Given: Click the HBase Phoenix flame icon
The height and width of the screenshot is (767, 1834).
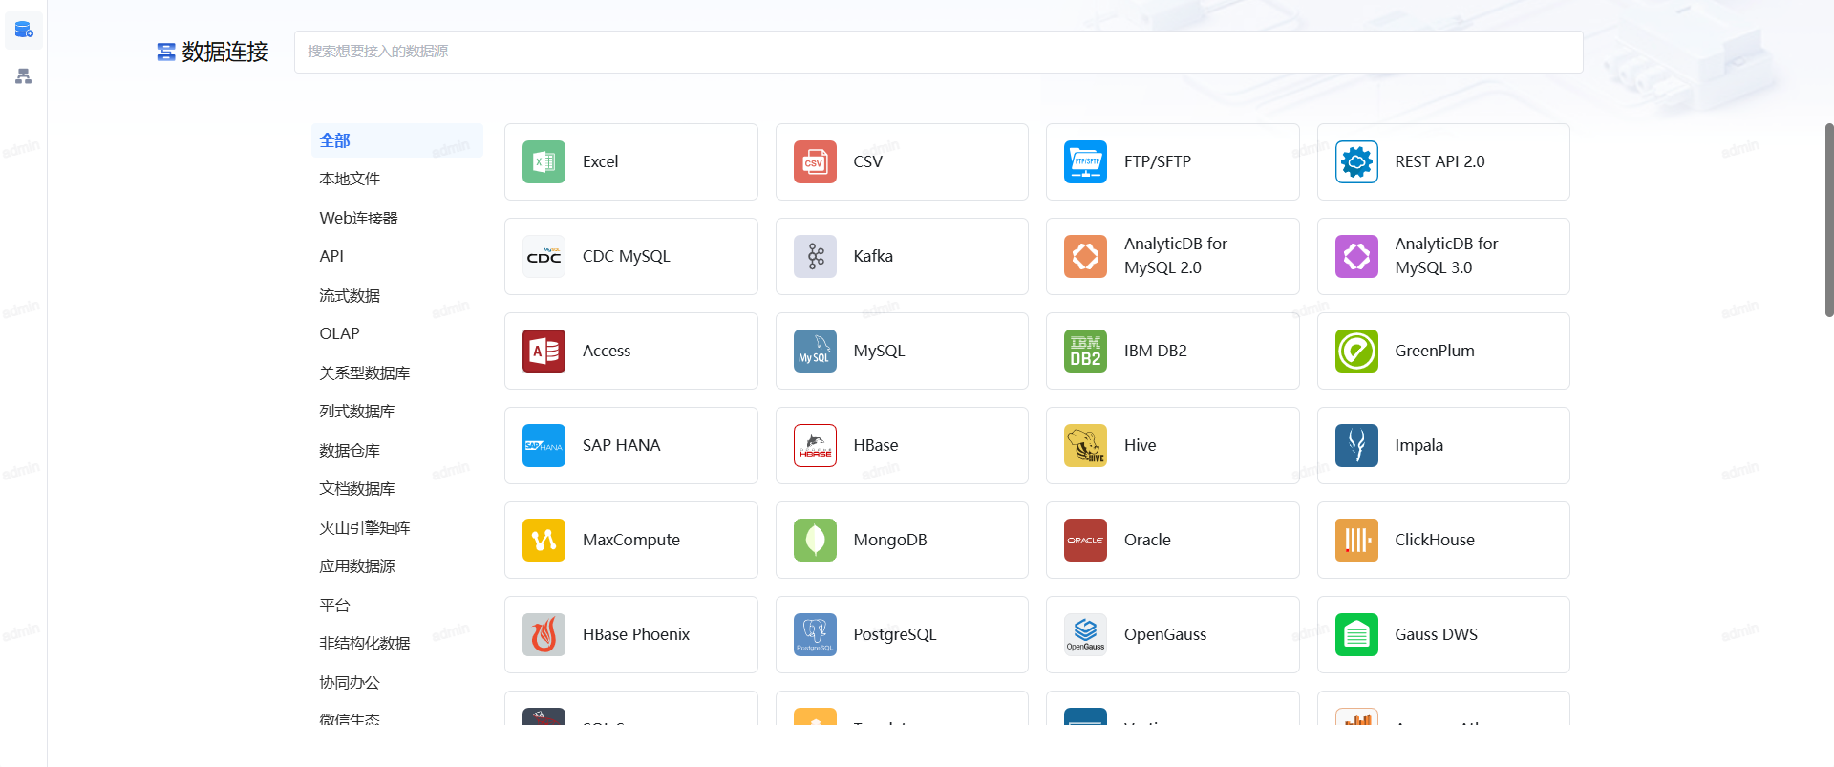Looking at the screenshot, I should click(544, 634).
